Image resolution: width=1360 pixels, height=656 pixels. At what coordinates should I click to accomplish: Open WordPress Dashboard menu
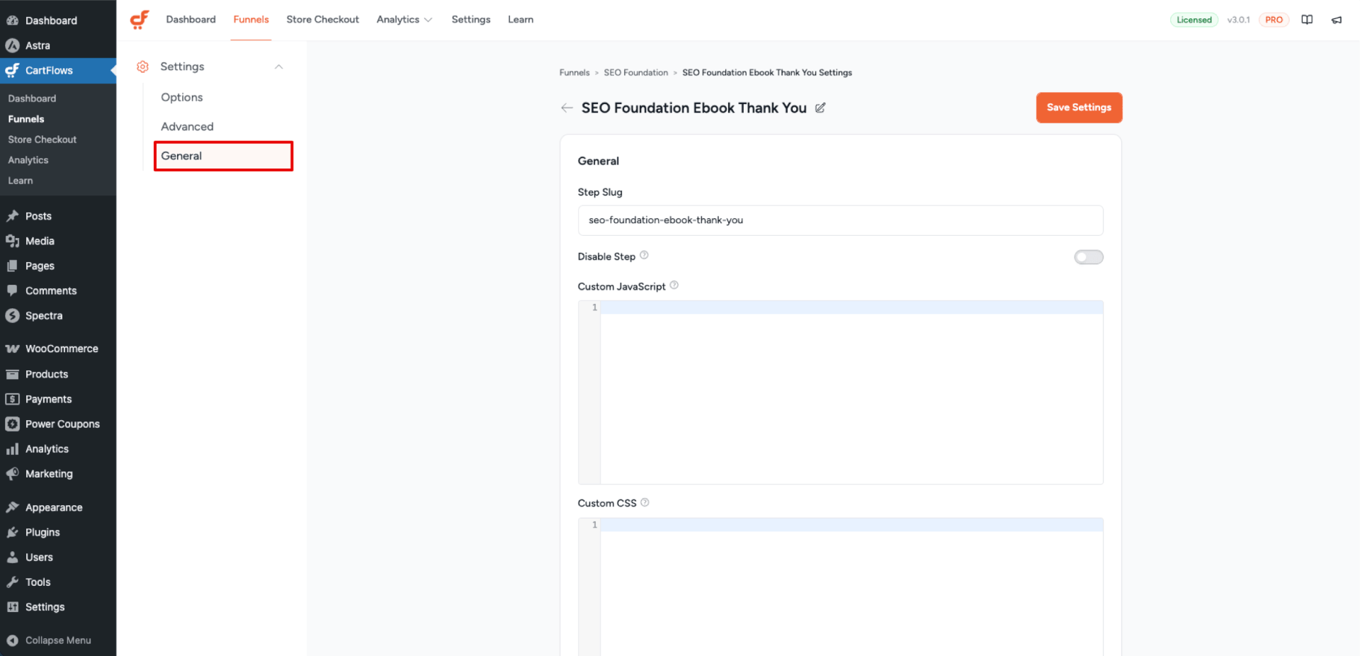point(58,21)
